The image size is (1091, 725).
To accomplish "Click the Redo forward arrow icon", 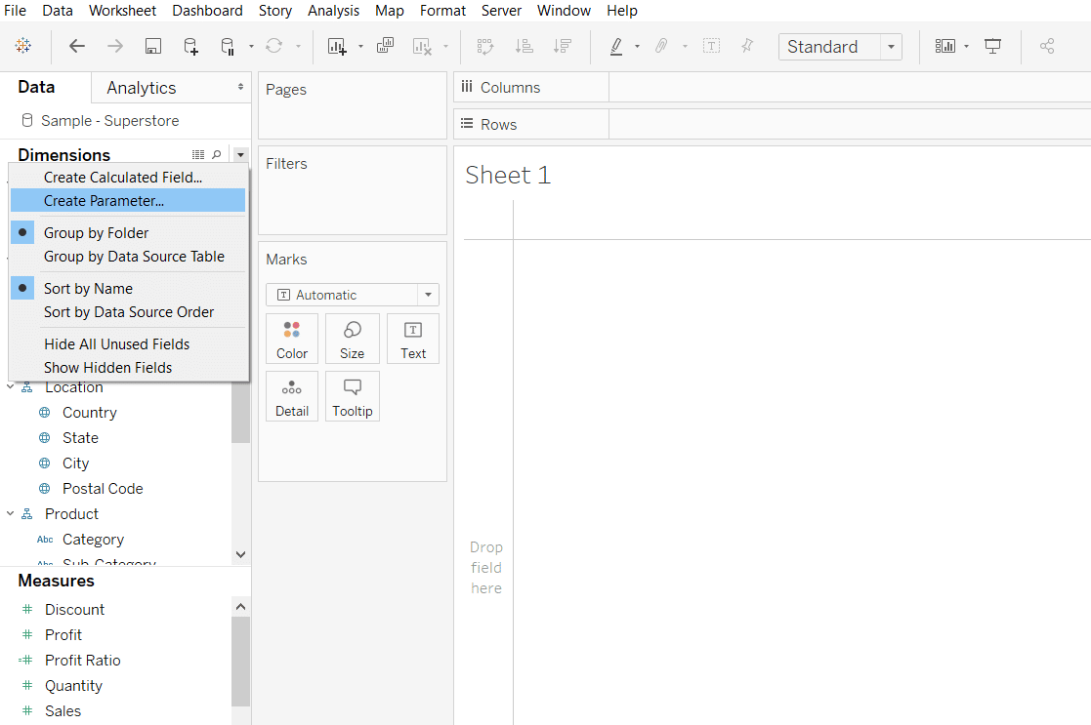I will [115, 46].
